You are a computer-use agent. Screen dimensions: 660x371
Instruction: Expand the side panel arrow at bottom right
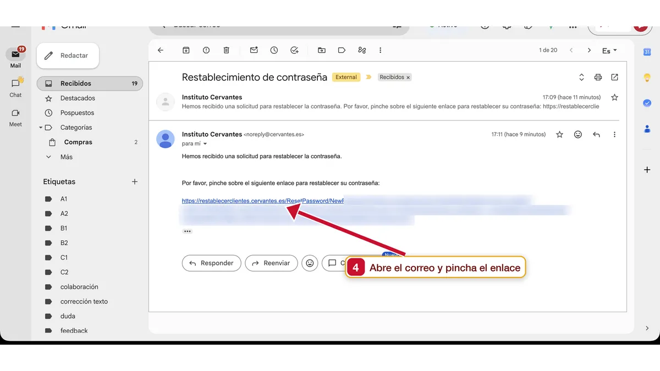[647, 328]
